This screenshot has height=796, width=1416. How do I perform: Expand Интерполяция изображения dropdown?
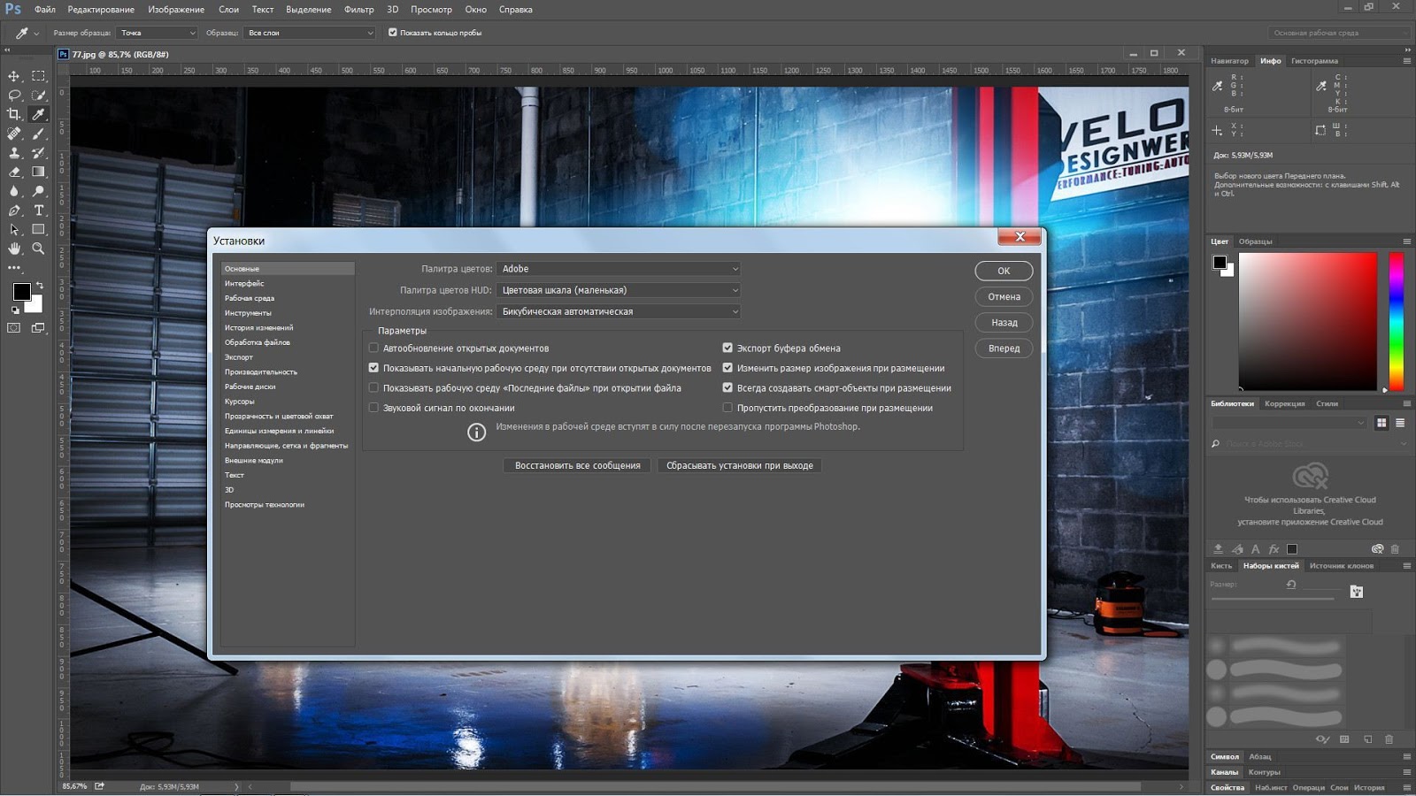point(619,311)
